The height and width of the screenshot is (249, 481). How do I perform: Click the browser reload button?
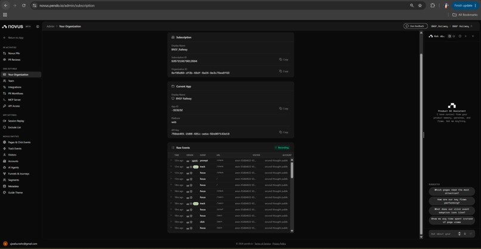pyautogui.click(x=24, y=5)
